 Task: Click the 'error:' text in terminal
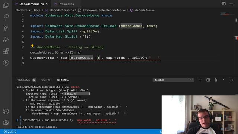coord(75,87)
